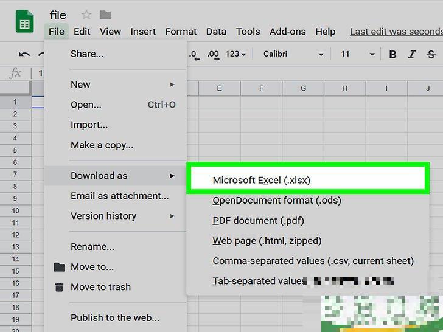443x332 pixels.
Task: Toggle strikethrough formatting
Action: coord(432,55)
